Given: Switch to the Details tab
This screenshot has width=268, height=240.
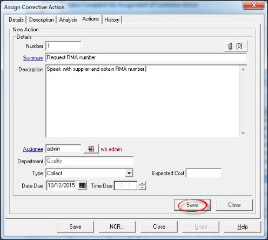Looking at the screenshot, I should [16, 19].
